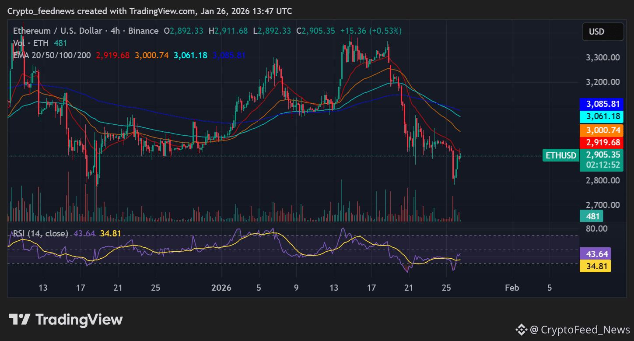Click the 481 volume value in the legend
Screen dimensions: 634x341
coord(60,43)
